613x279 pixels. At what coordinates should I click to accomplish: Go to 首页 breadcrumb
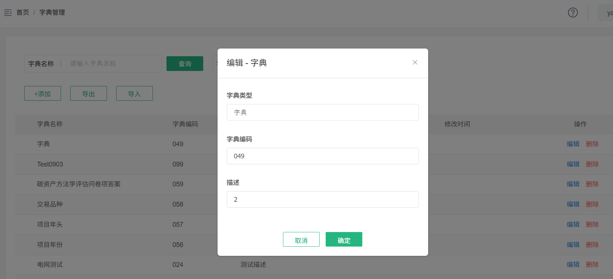pyautogui.click(x=23, y=12)
